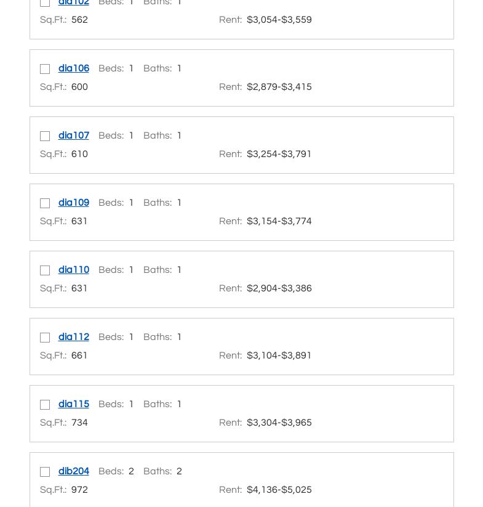Viewport: 483px width, 507px height.
Task: View details via the dia109 link
Action: [x=74, y=203]
